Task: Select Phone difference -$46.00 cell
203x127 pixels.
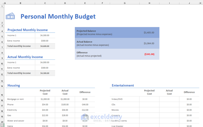Action: click(85, 104)
